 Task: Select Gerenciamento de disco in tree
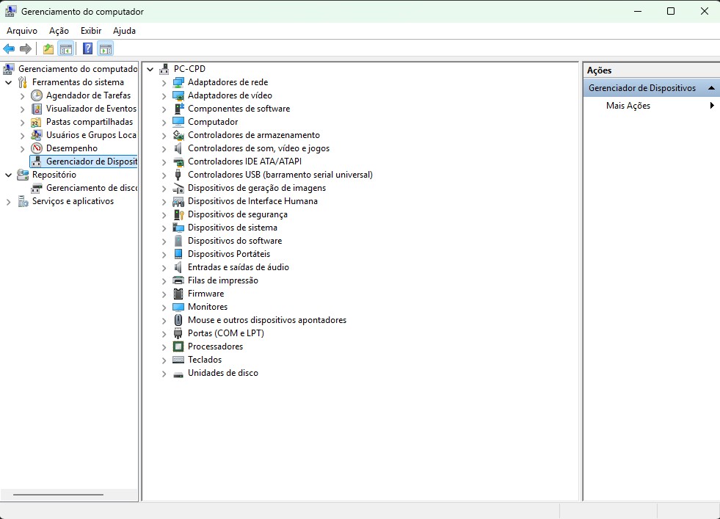[91, 188]
